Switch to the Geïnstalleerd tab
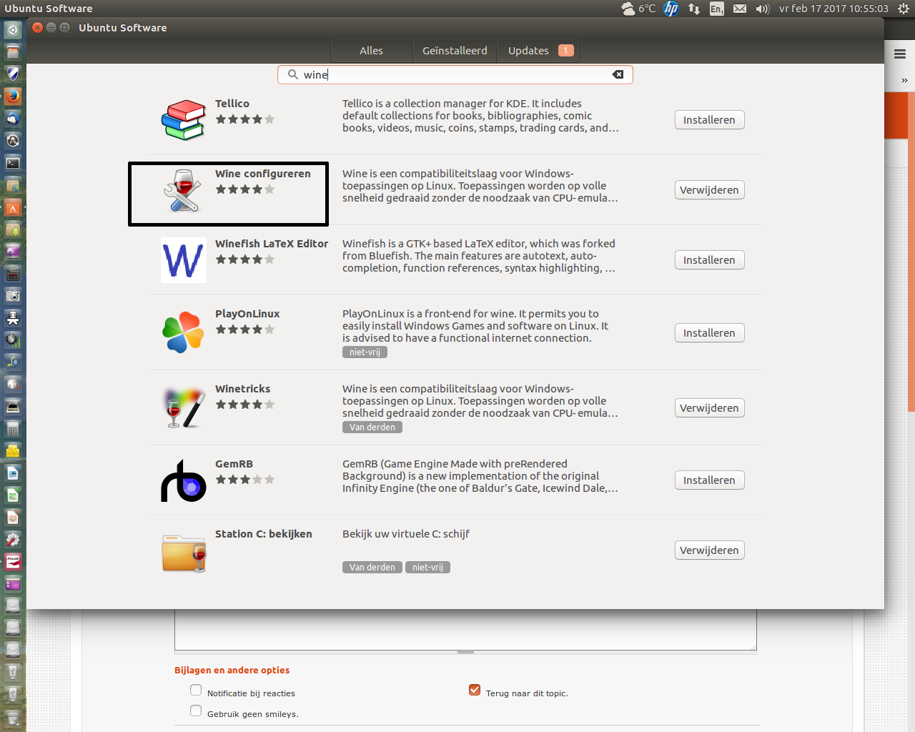The width and height of the screenshot is (915, 732). (x=455, y=51)
